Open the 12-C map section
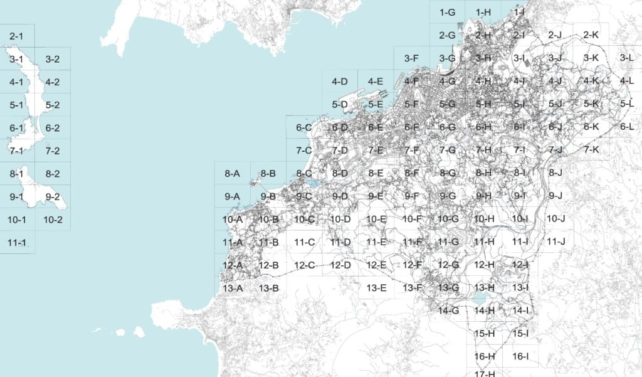 (x=304, y=265)
